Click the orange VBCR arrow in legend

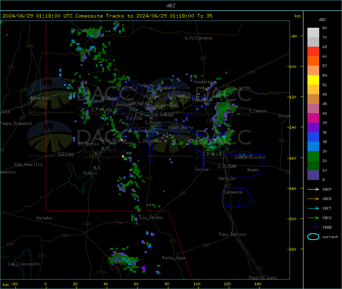click(x=313, y=199)
